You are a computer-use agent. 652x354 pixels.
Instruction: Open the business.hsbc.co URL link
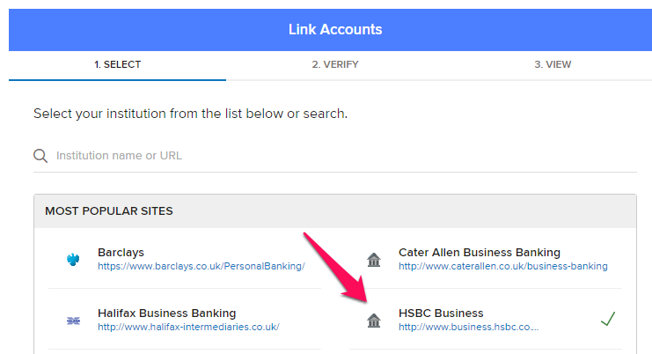468,327
